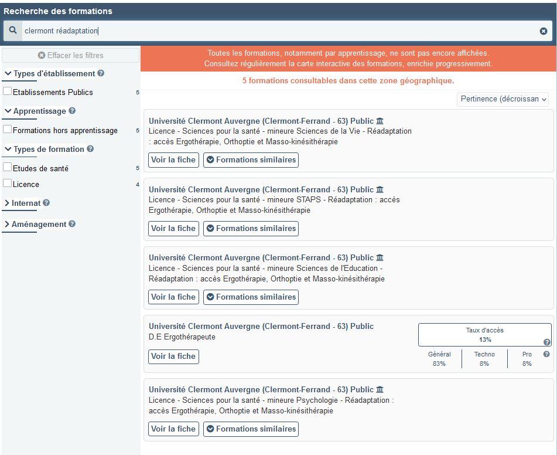This screenshot has height=455, width=557.
Task: Click the search magnifier icon
Action: pyautogui.click(x=13, y=30)
